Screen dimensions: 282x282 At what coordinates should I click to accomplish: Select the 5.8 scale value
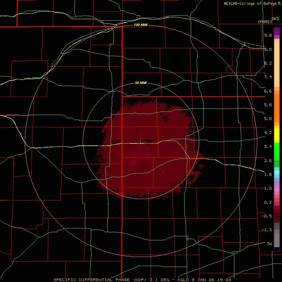point(268,105)
